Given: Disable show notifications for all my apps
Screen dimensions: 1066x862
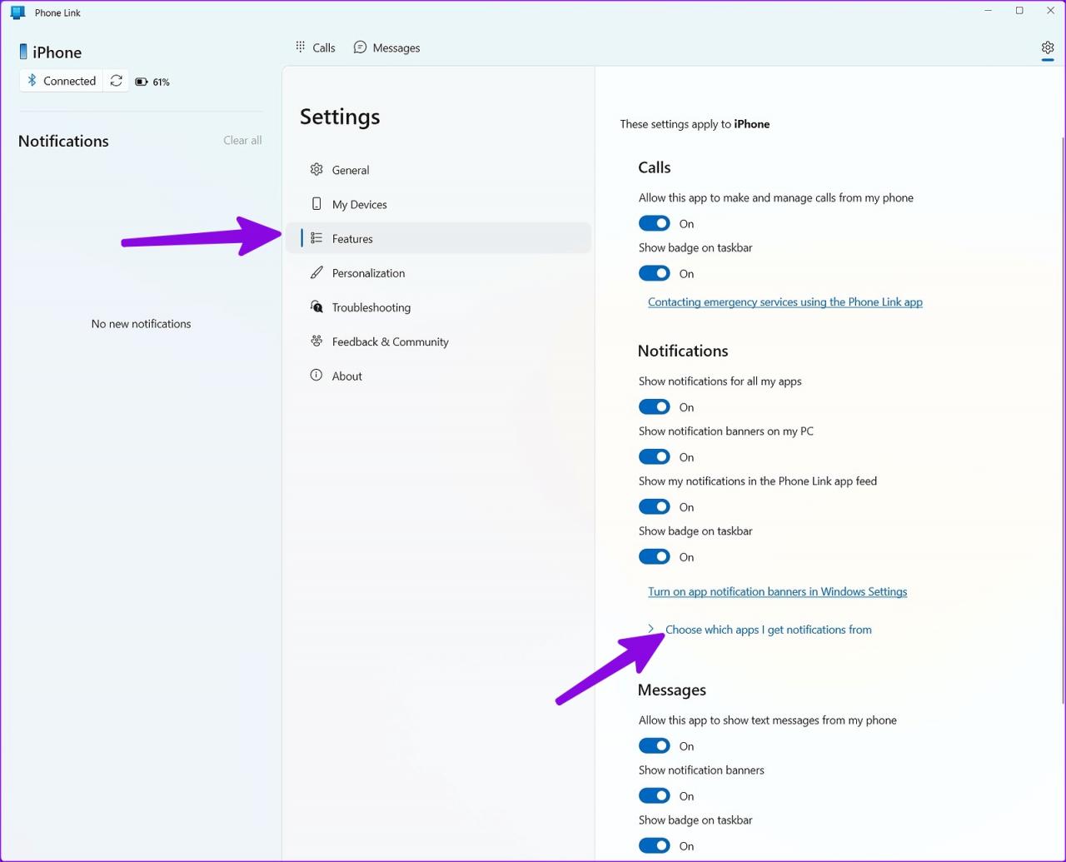Looking at the screenshot, I should [654, 406].
